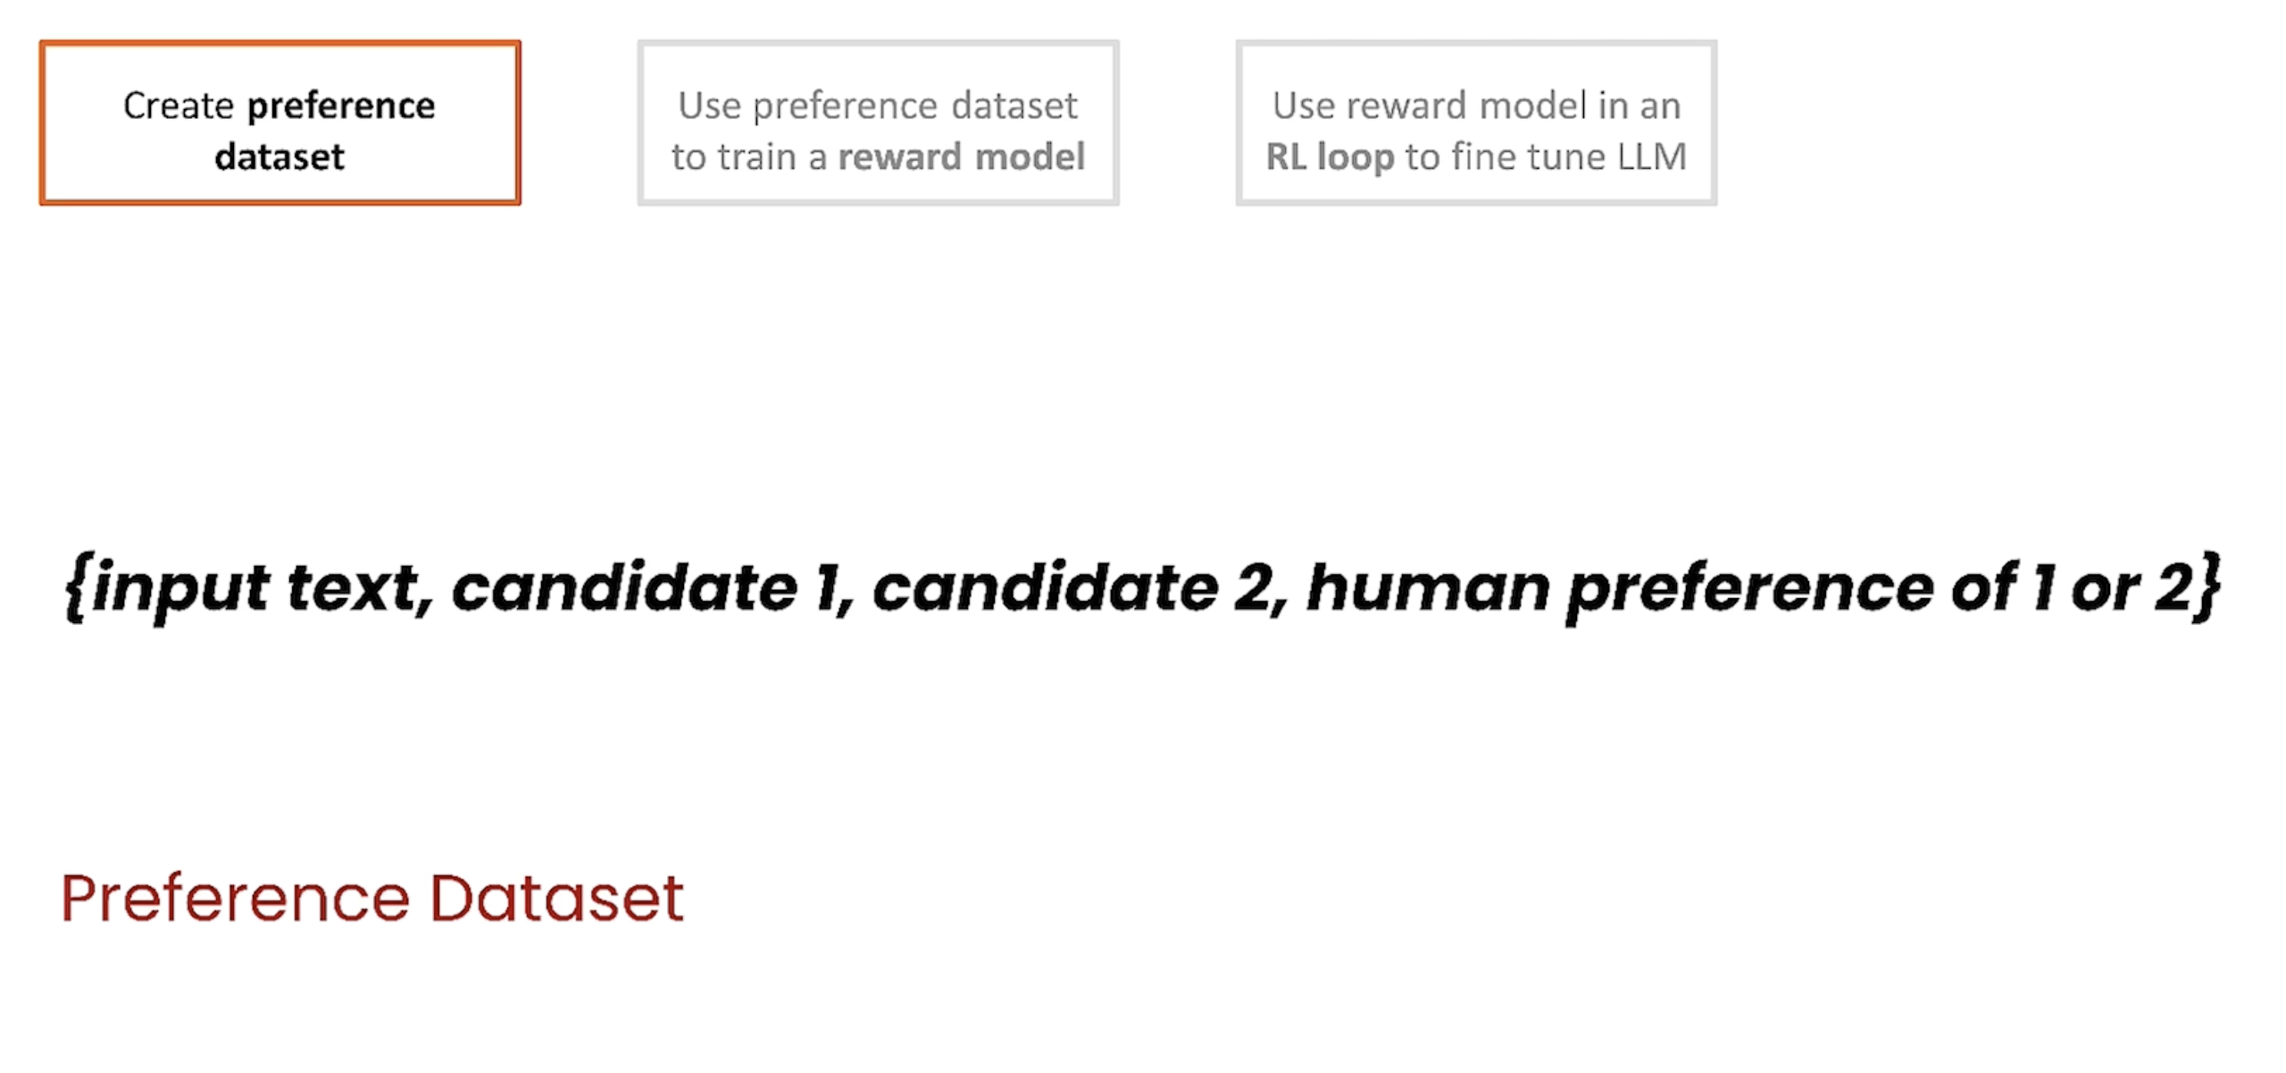Click the opening curly brace of the tuple
This screenshot has height=1073, width=2286.
pyautogui.click(x=79, y=587)
